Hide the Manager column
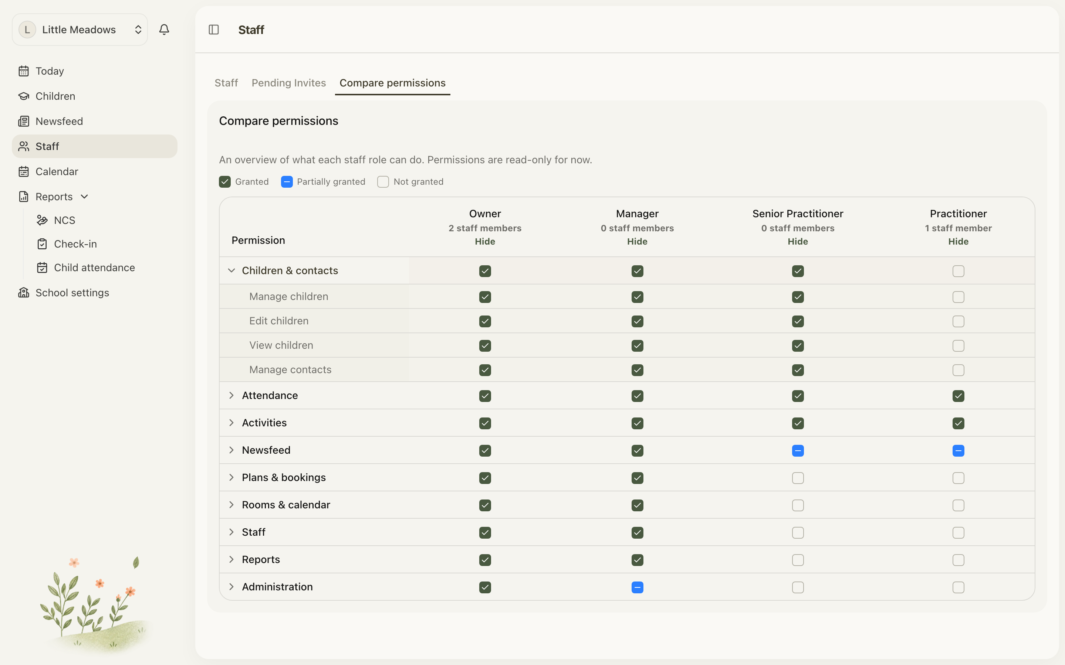The height and width of the screenshot is (665, 1065). [637, 242]
